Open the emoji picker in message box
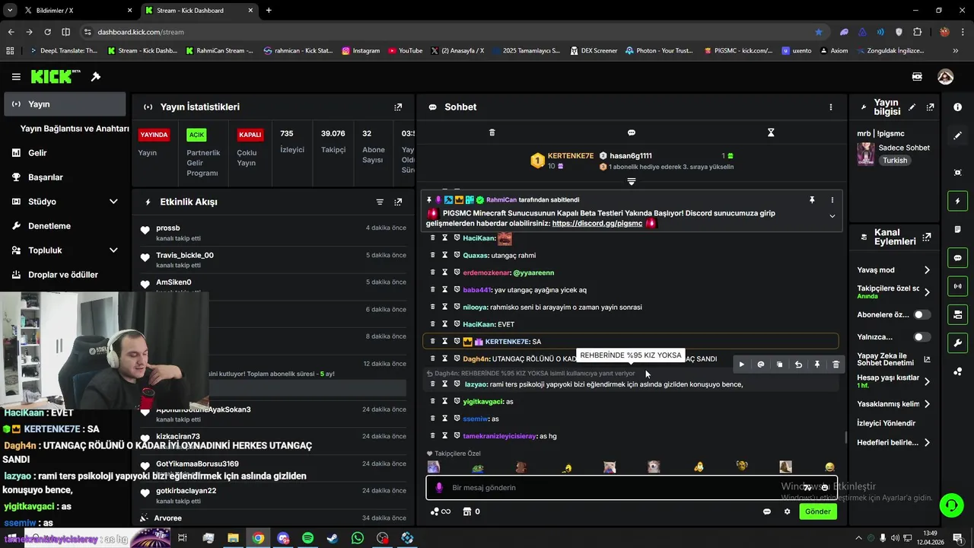Viewport: 974px width, 548px height. (825, 487)
